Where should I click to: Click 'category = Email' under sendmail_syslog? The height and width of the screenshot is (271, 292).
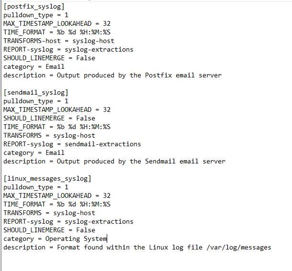pyautogui.click(x=34, y=153)
